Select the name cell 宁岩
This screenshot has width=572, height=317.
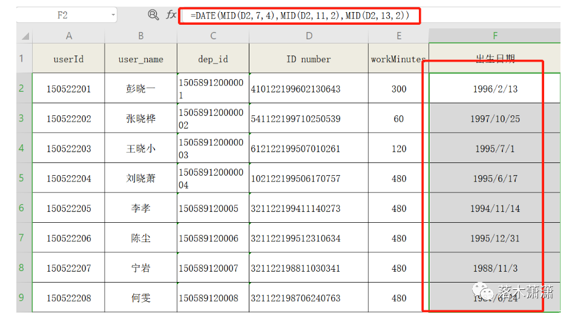point(141,268)
